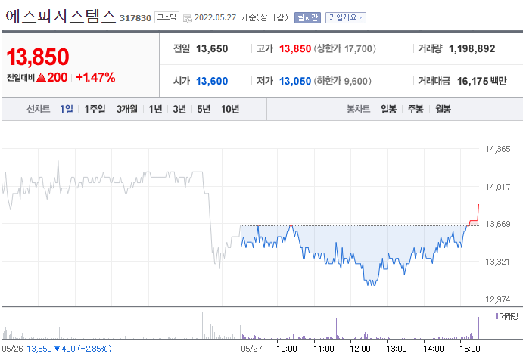Show the 10년 line chart
The image size is (523, 363).
tap(230, 109)
